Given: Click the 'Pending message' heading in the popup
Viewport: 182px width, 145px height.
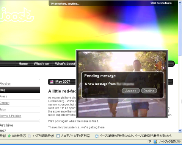Looking at the screenshot, I should point(100,76).
